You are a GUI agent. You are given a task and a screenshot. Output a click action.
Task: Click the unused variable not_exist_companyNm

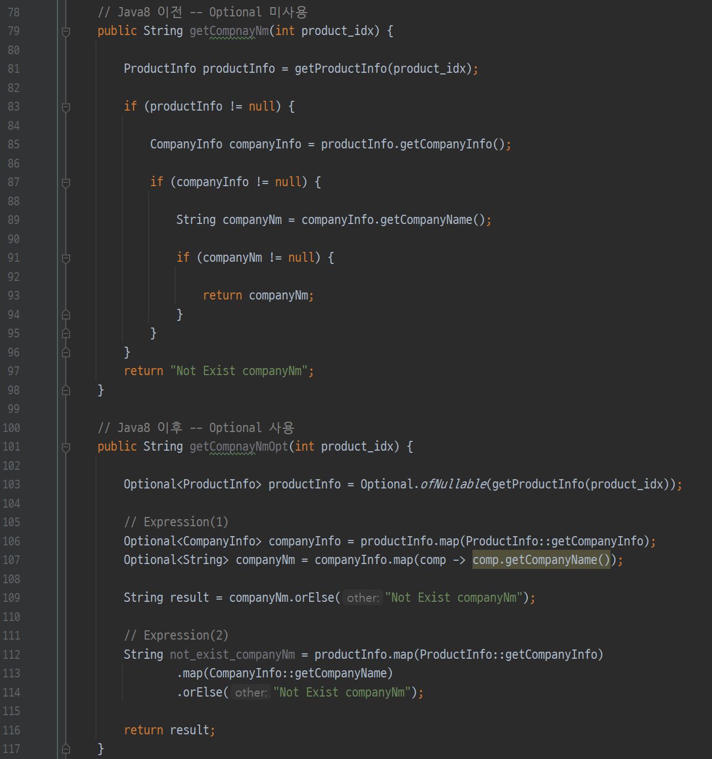[x=232, y=654]
